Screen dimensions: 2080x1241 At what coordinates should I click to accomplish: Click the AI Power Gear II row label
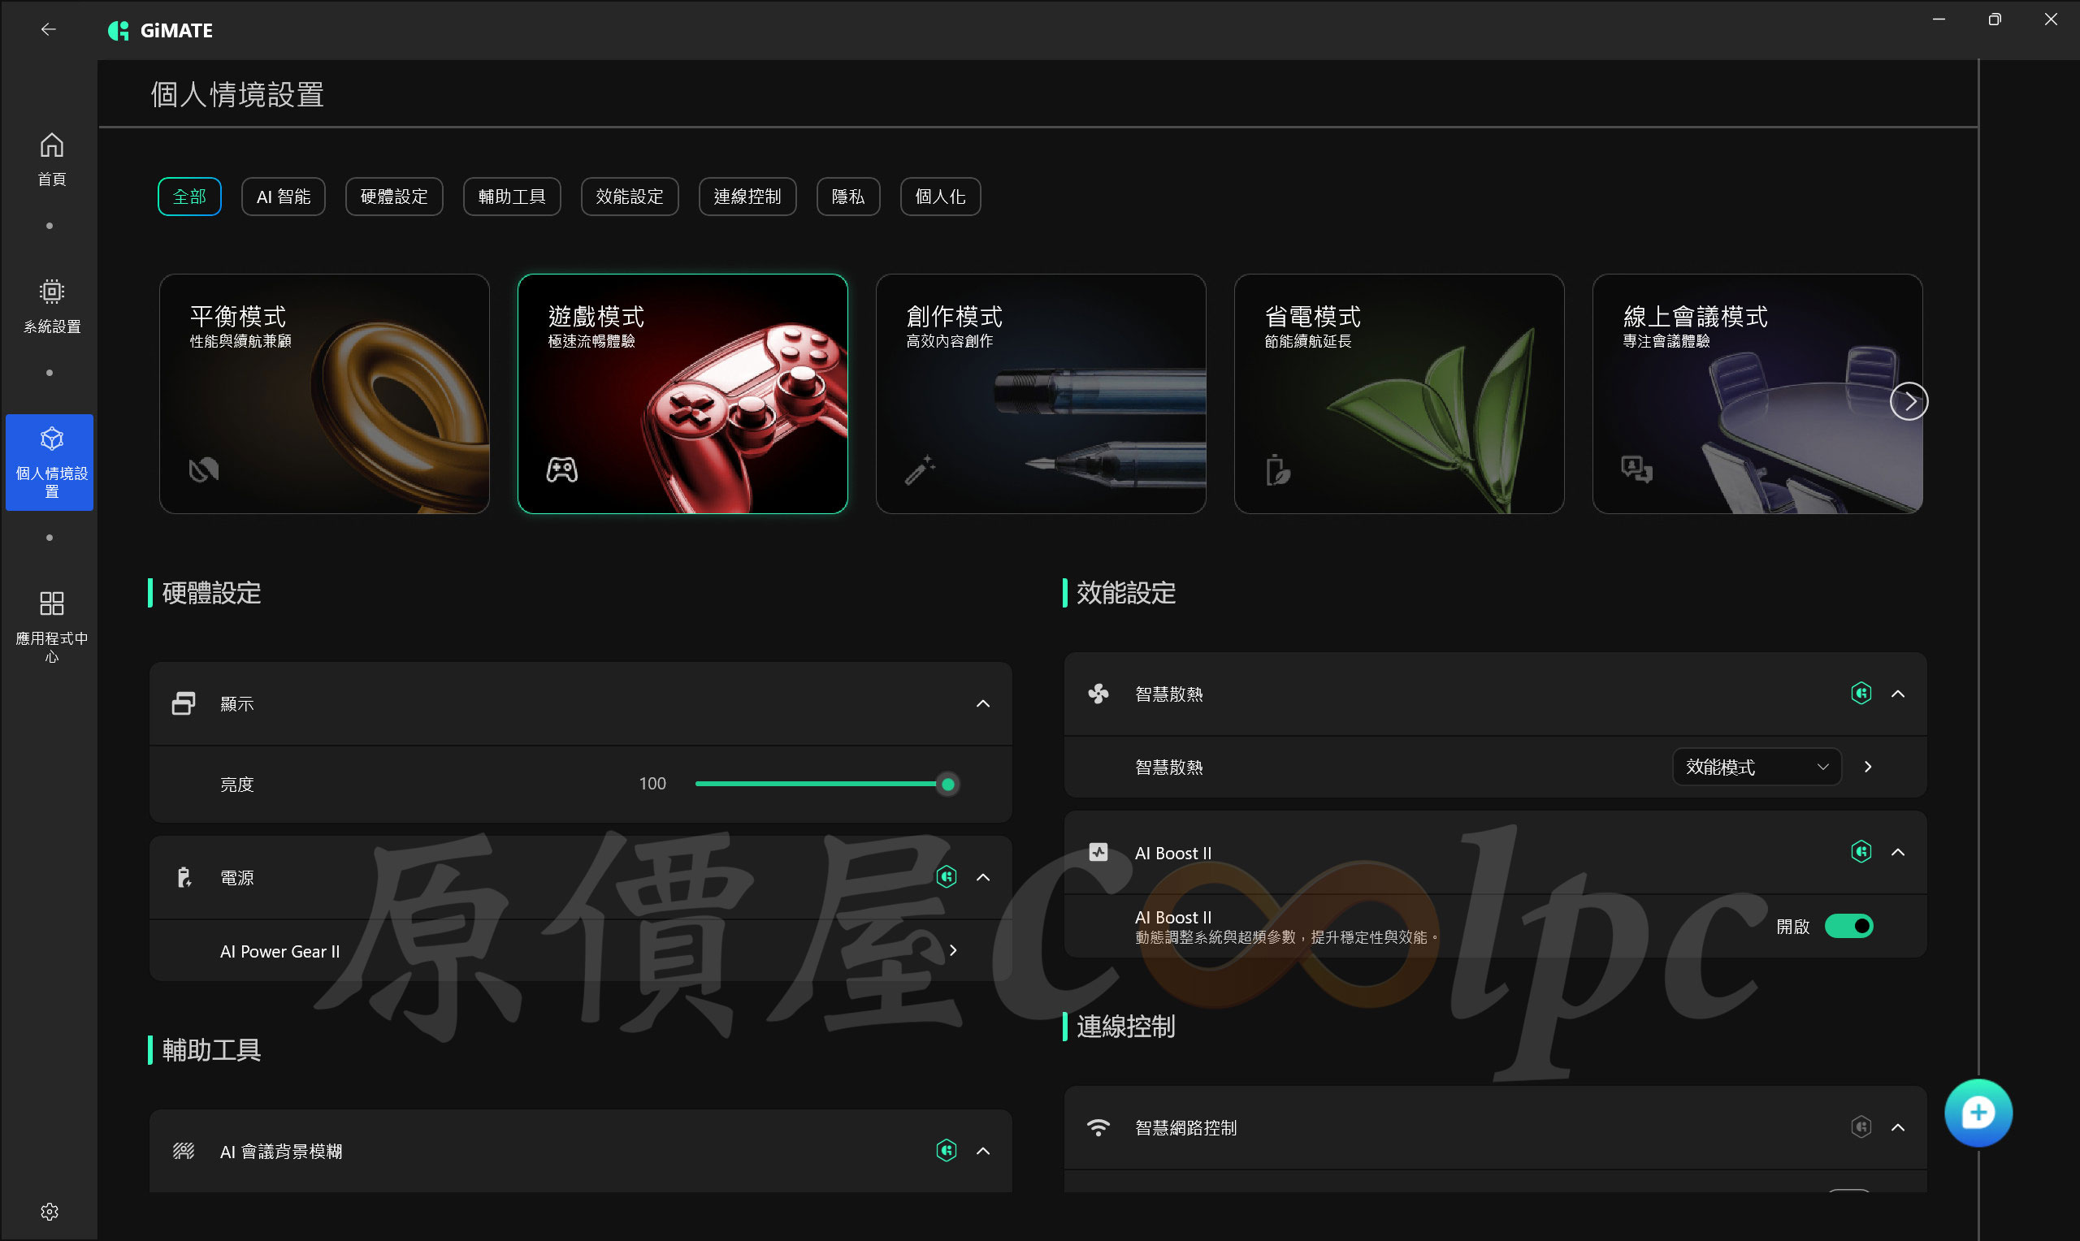click(279, 951)
